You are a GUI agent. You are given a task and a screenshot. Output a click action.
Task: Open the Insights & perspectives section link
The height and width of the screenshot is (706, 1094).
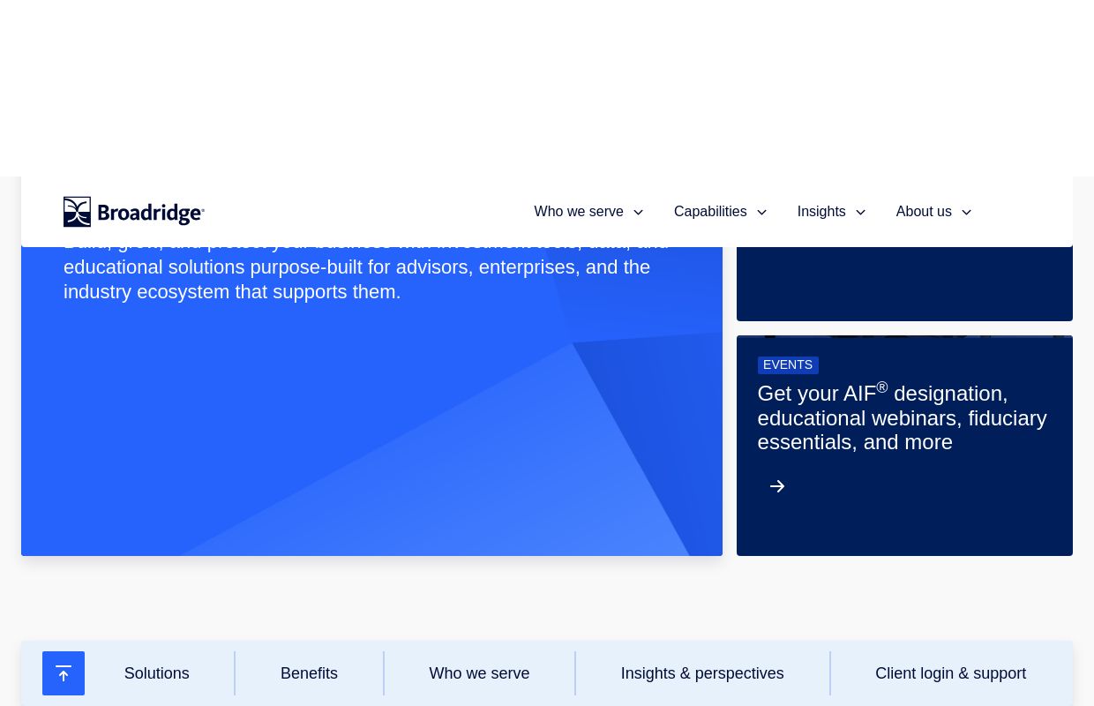point(701,673)
